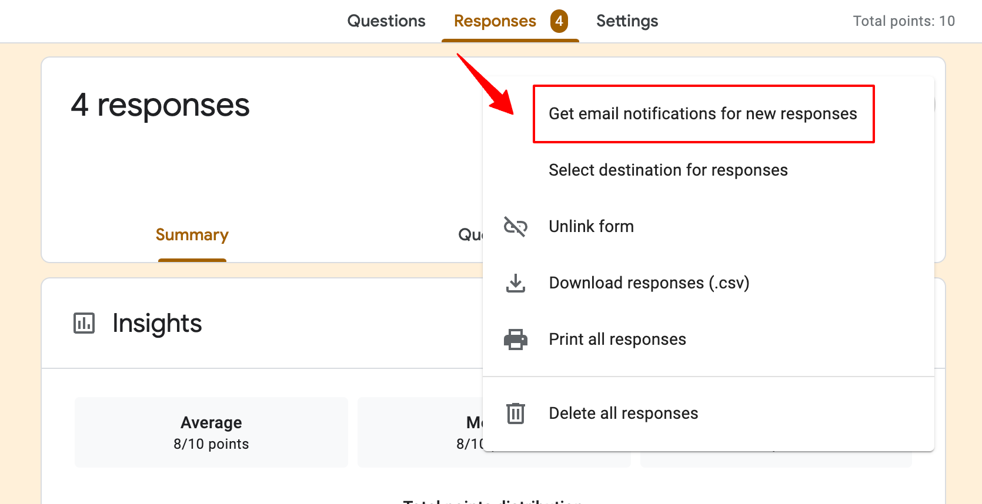The image size is (982, 504).
Task: Select the Summary view tab
Action: (x=192, y=234)
